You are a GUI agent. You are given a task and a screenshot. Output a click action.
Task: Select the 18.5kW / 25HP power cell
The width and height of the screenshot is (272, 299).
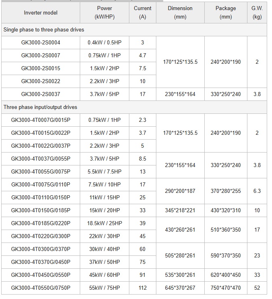point(104,223)
